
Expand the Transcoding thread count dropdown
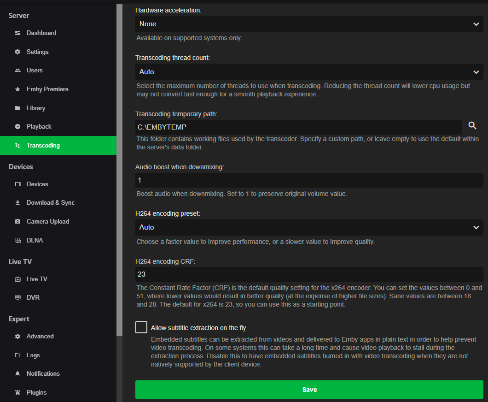point(309,72)
